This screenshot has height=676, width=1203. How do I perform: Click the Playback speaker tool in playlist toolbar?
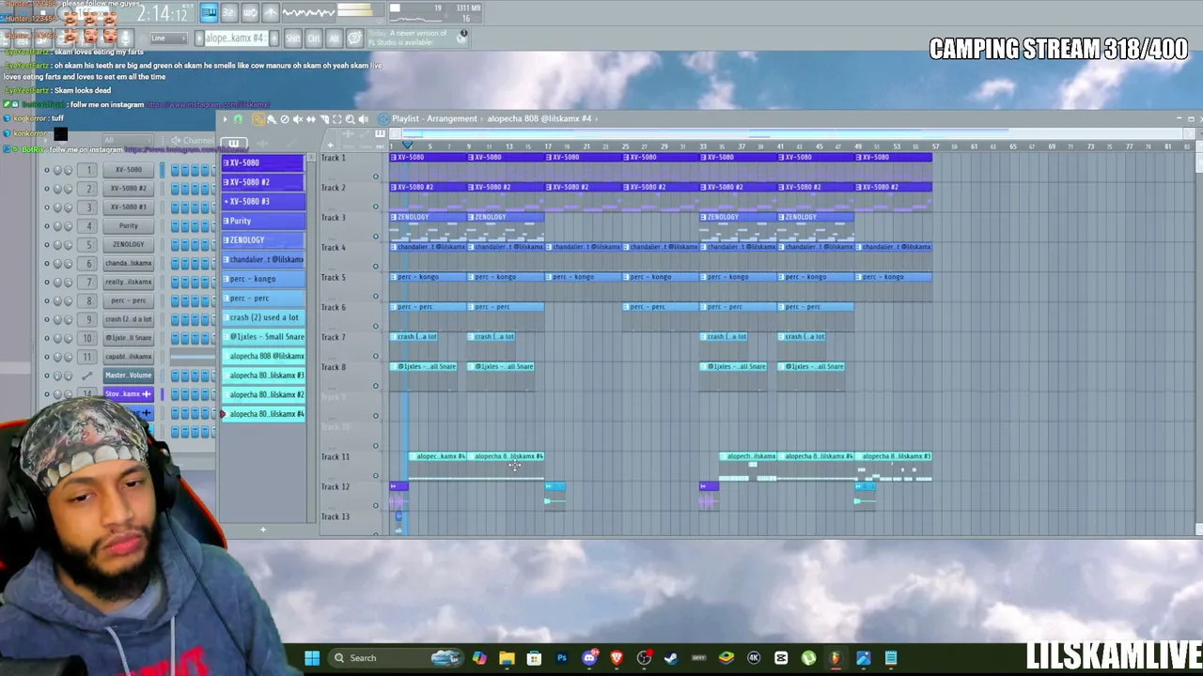click(x=364, y=119)
